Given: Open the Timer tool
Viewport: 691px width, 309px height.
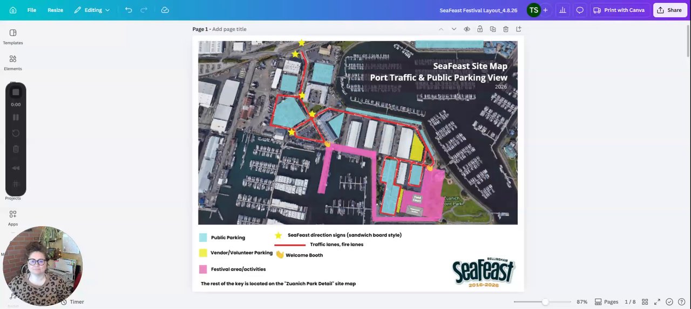Looking at the screenshot, I should (72, 302).
